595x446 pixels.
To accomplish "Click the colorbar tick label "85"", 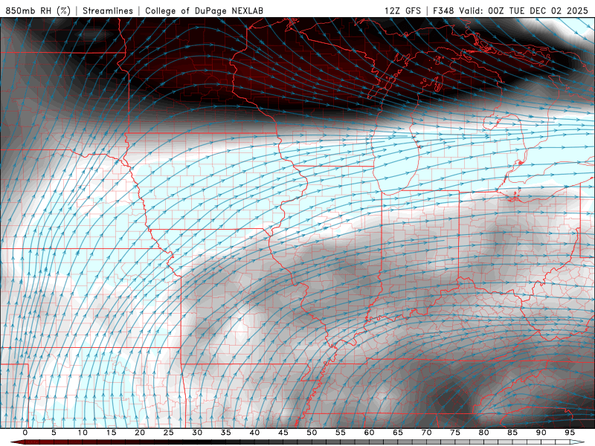I will click(x=512, y=433).
